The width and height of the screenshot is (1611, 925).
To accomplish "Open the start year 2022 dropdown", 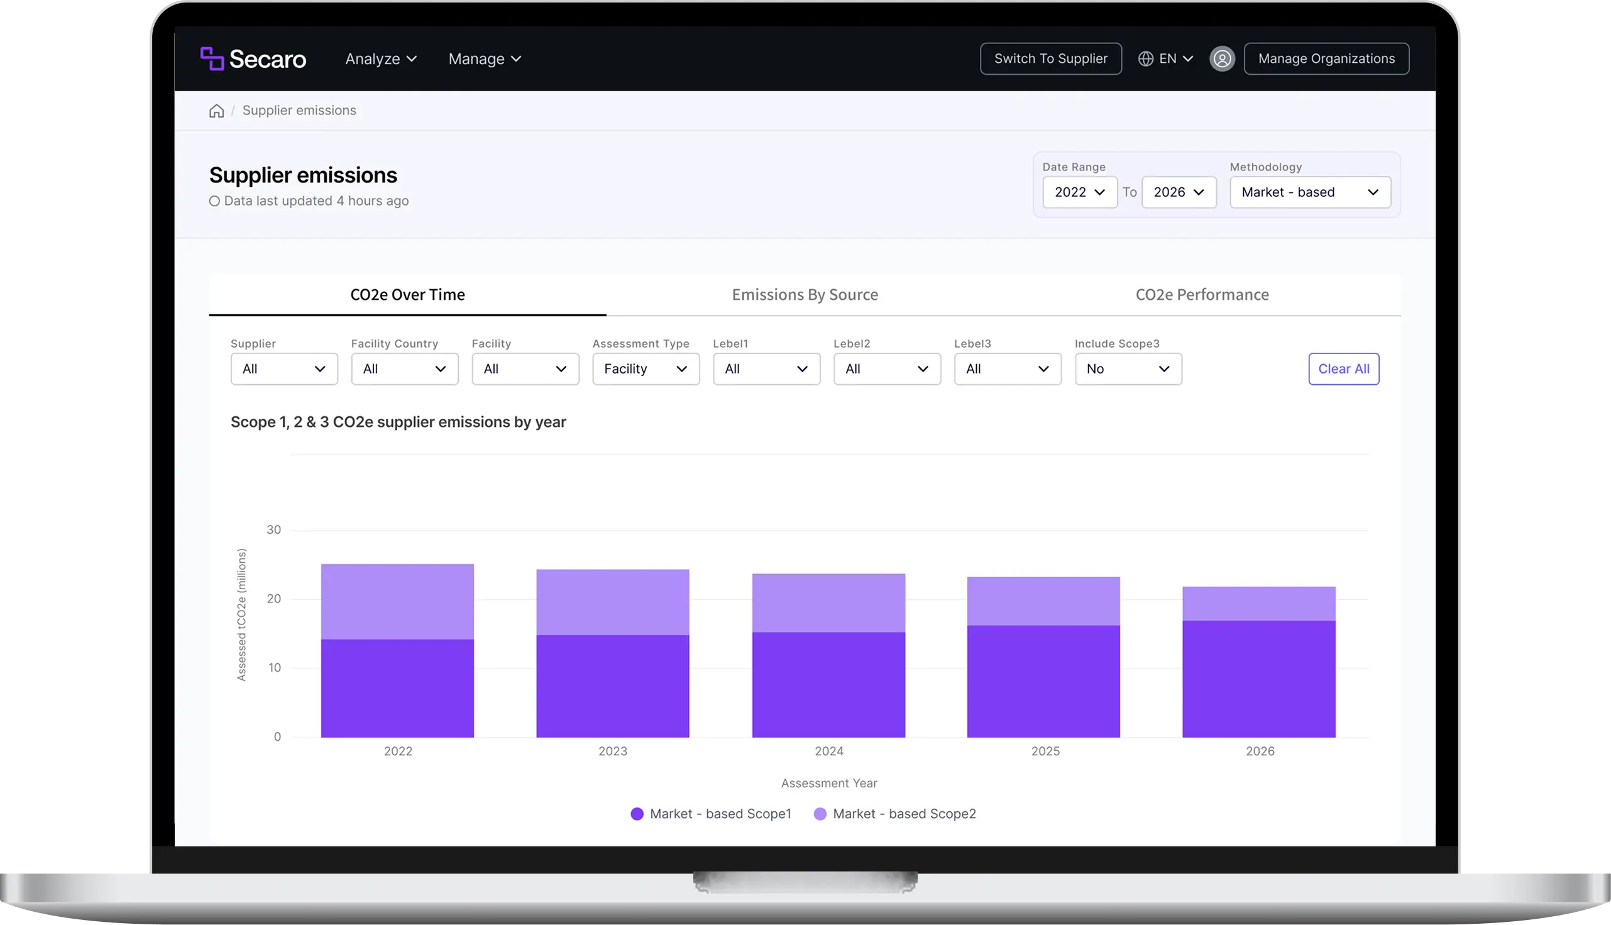I will (x=1079, y=192).
